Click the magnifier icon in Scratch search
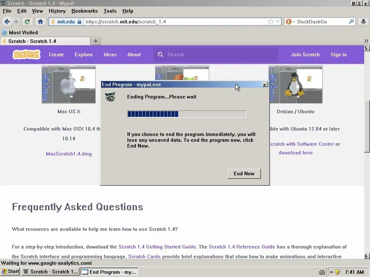 coord(160,54)
